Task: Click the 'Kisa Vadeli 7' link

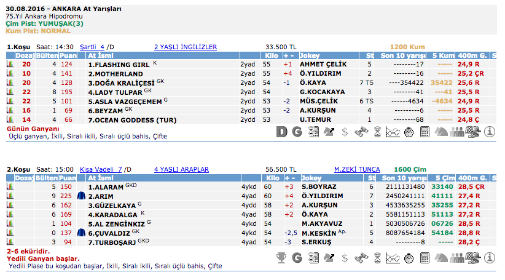Action: [x=101, y=169]
